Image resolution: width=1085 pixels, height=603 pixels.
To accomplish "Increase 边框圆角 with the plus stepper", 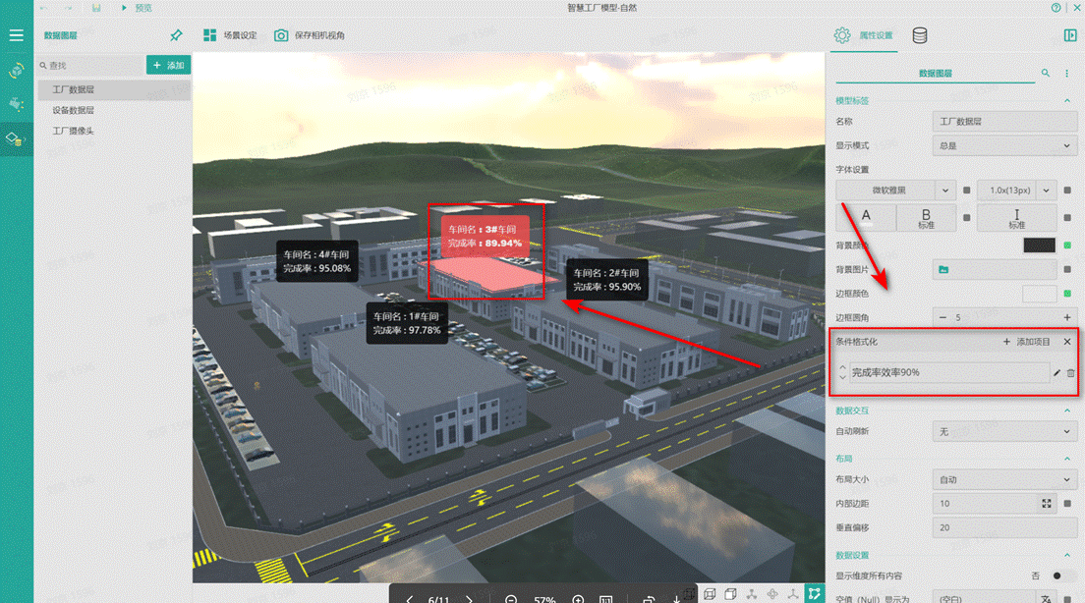I will [1067, 317].
